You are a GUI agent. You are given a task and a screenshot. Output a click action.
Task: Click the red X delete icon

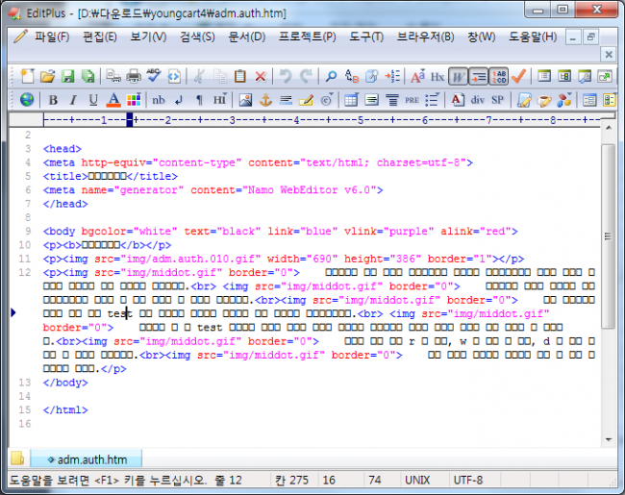coord(260,76)
